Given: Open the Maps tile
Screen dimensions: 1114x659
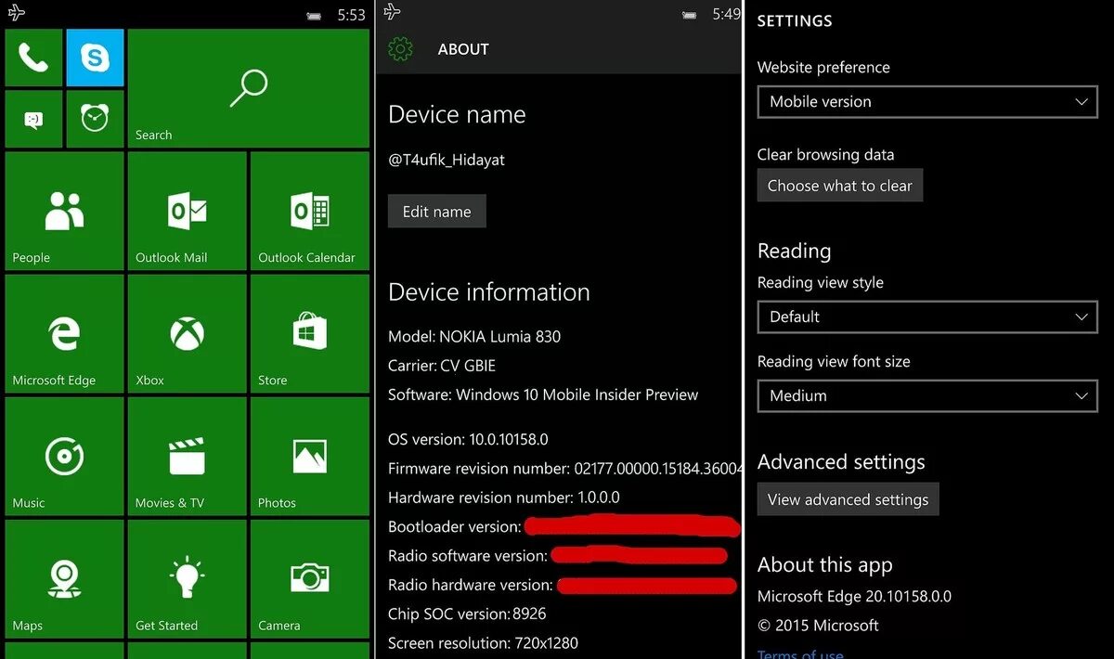Looking at the screenshot, I should (64, 578).
